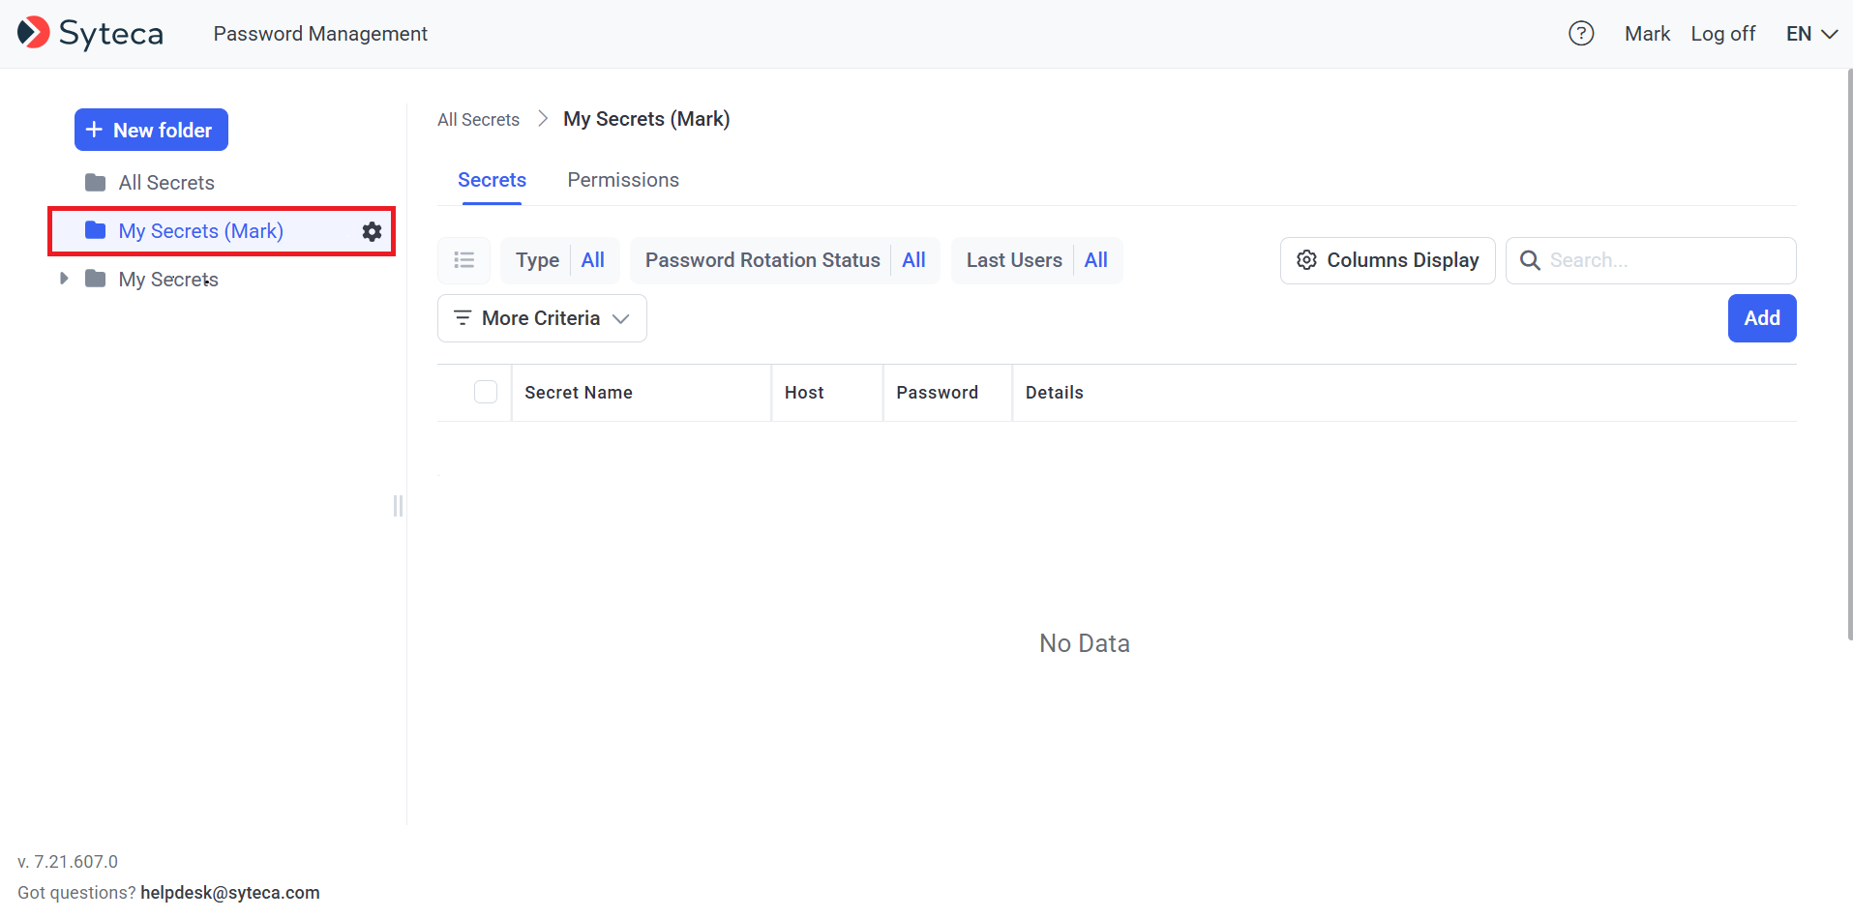
Task: Click the All Secrets folder icon
Action: pos(95,183)
